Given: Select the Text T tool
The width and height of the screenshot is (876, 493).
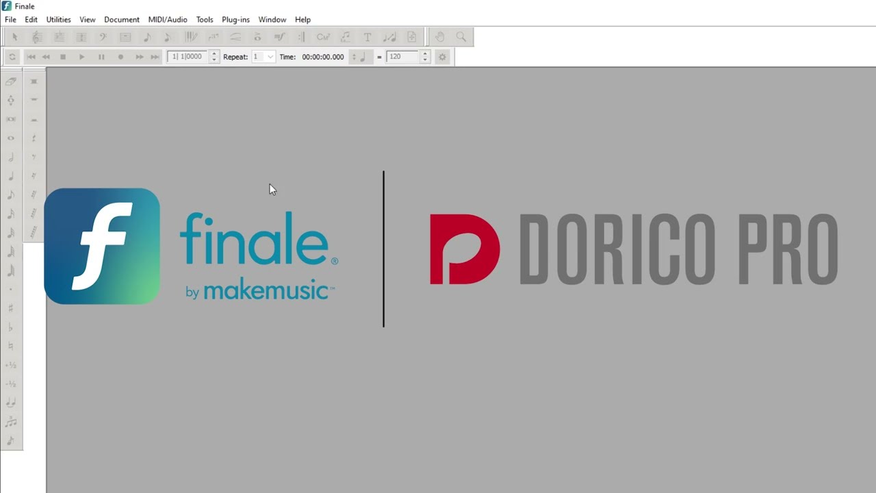Looking at the screenshot, I should click(x=368, y=37).
